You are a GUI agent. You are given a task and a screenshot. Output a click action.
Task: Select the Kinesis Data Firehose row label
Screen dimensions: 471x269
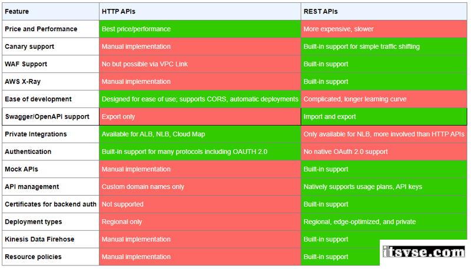(x=51, y=240)
